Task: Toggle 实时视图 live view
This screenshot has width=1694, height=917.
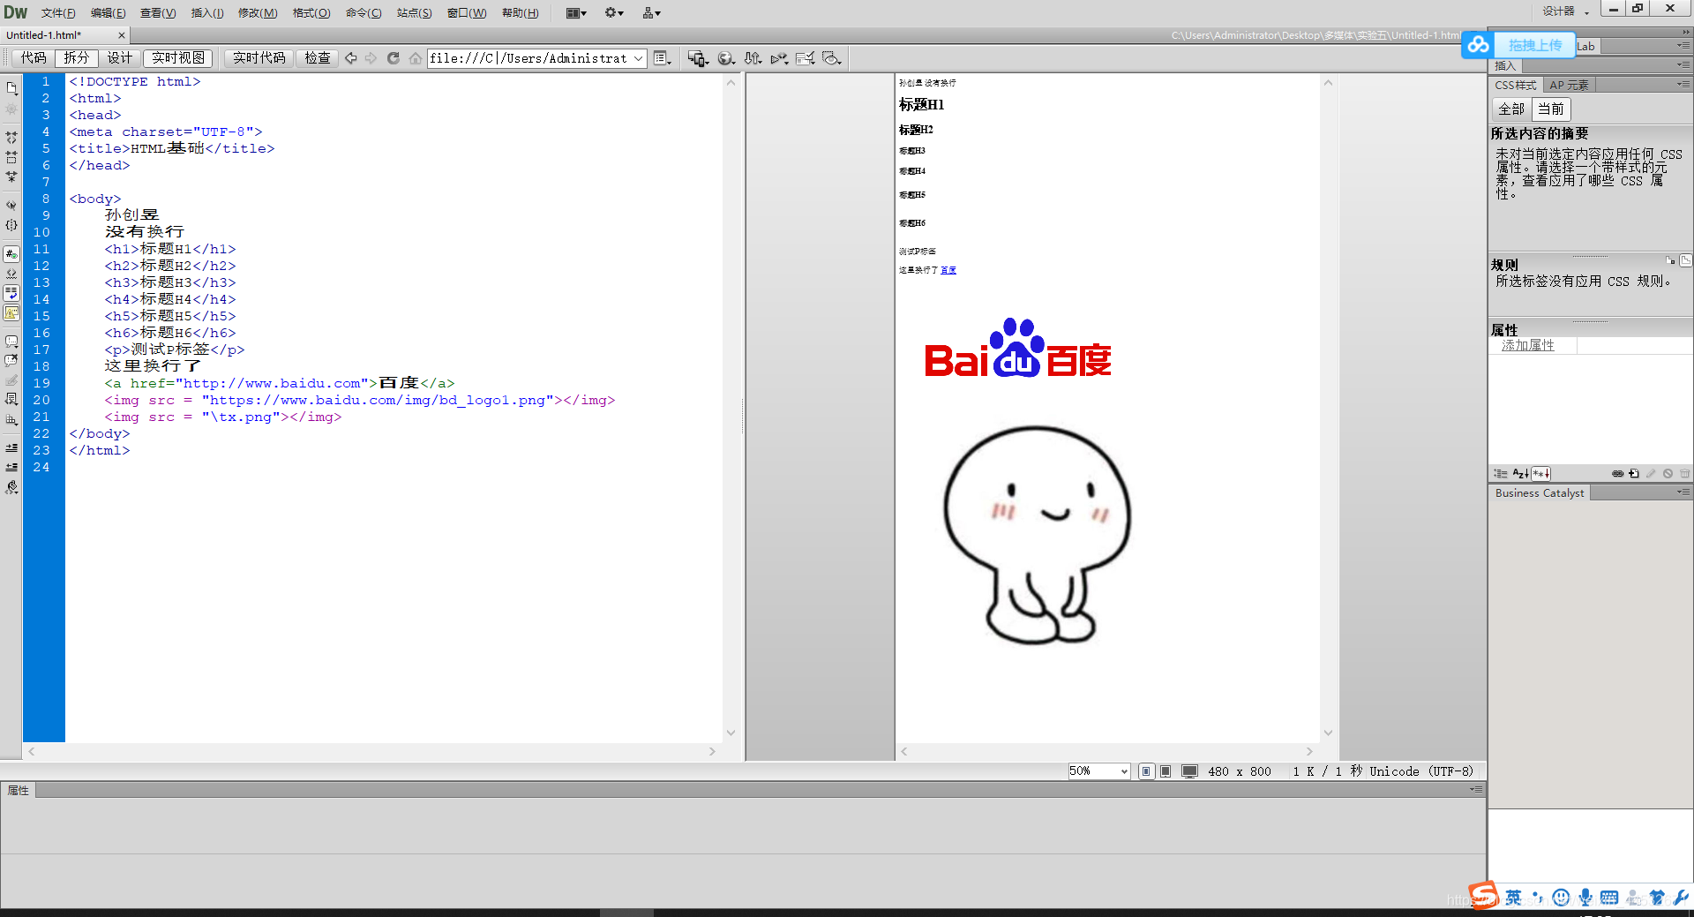Action: [x=177, y=58]
